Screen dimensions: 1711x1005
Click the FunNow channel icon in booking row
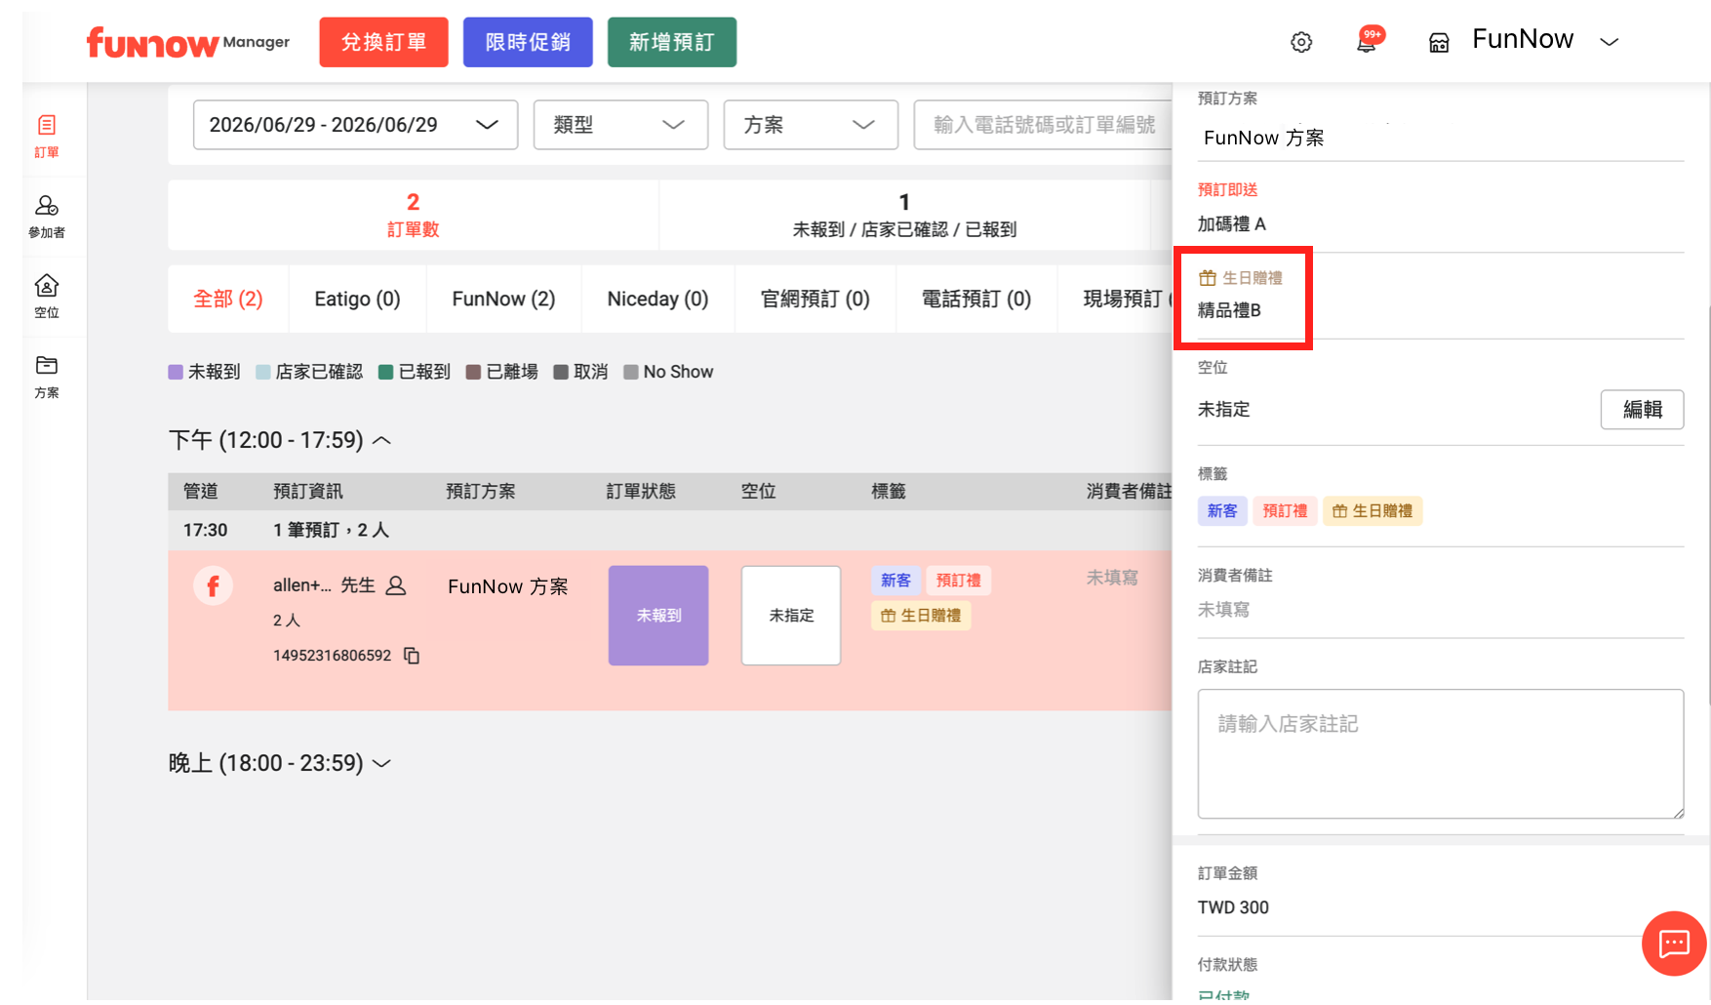tap(213, 585)
